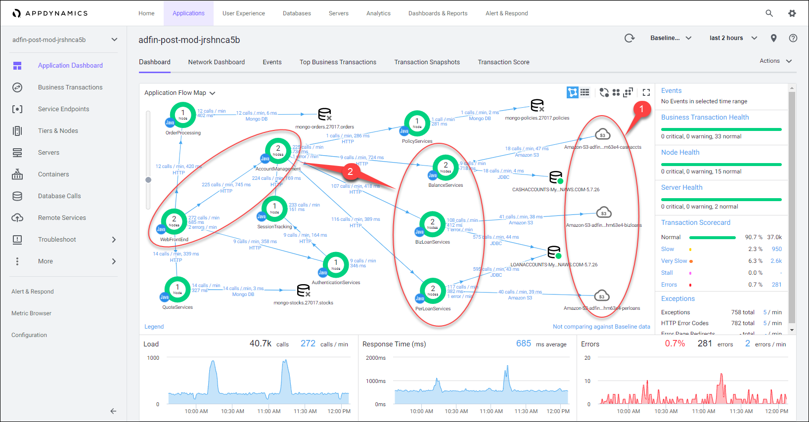Open the settings gear icon
The width and height of the screenshot is (809, 422).
coord(792,13)
